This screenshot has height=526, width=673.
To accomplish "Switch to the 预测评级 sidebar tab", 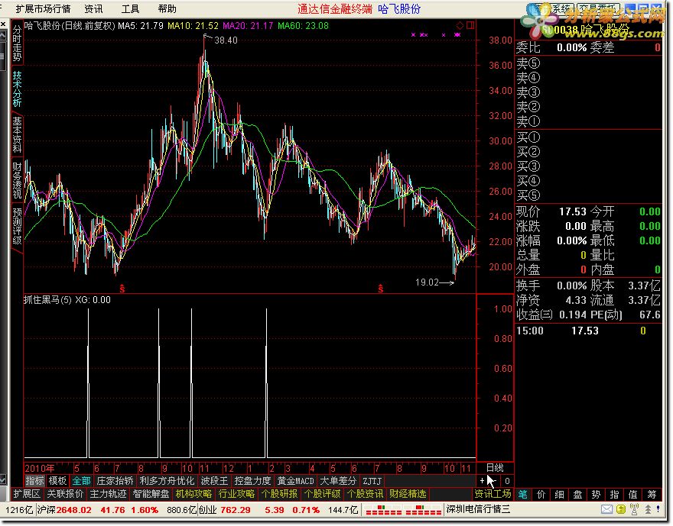I will pyautogui.click(x=17, y=226).
